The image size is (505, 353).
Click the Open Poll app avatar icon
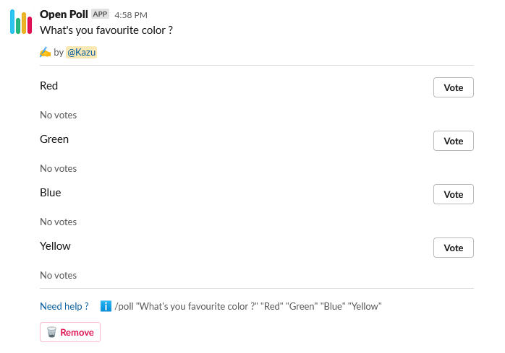point(21,22)
